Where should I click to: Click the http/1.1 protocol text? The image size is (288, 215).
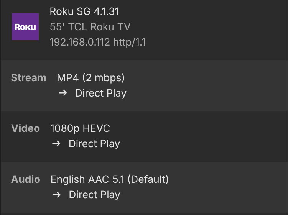click(x=129, y=42)
